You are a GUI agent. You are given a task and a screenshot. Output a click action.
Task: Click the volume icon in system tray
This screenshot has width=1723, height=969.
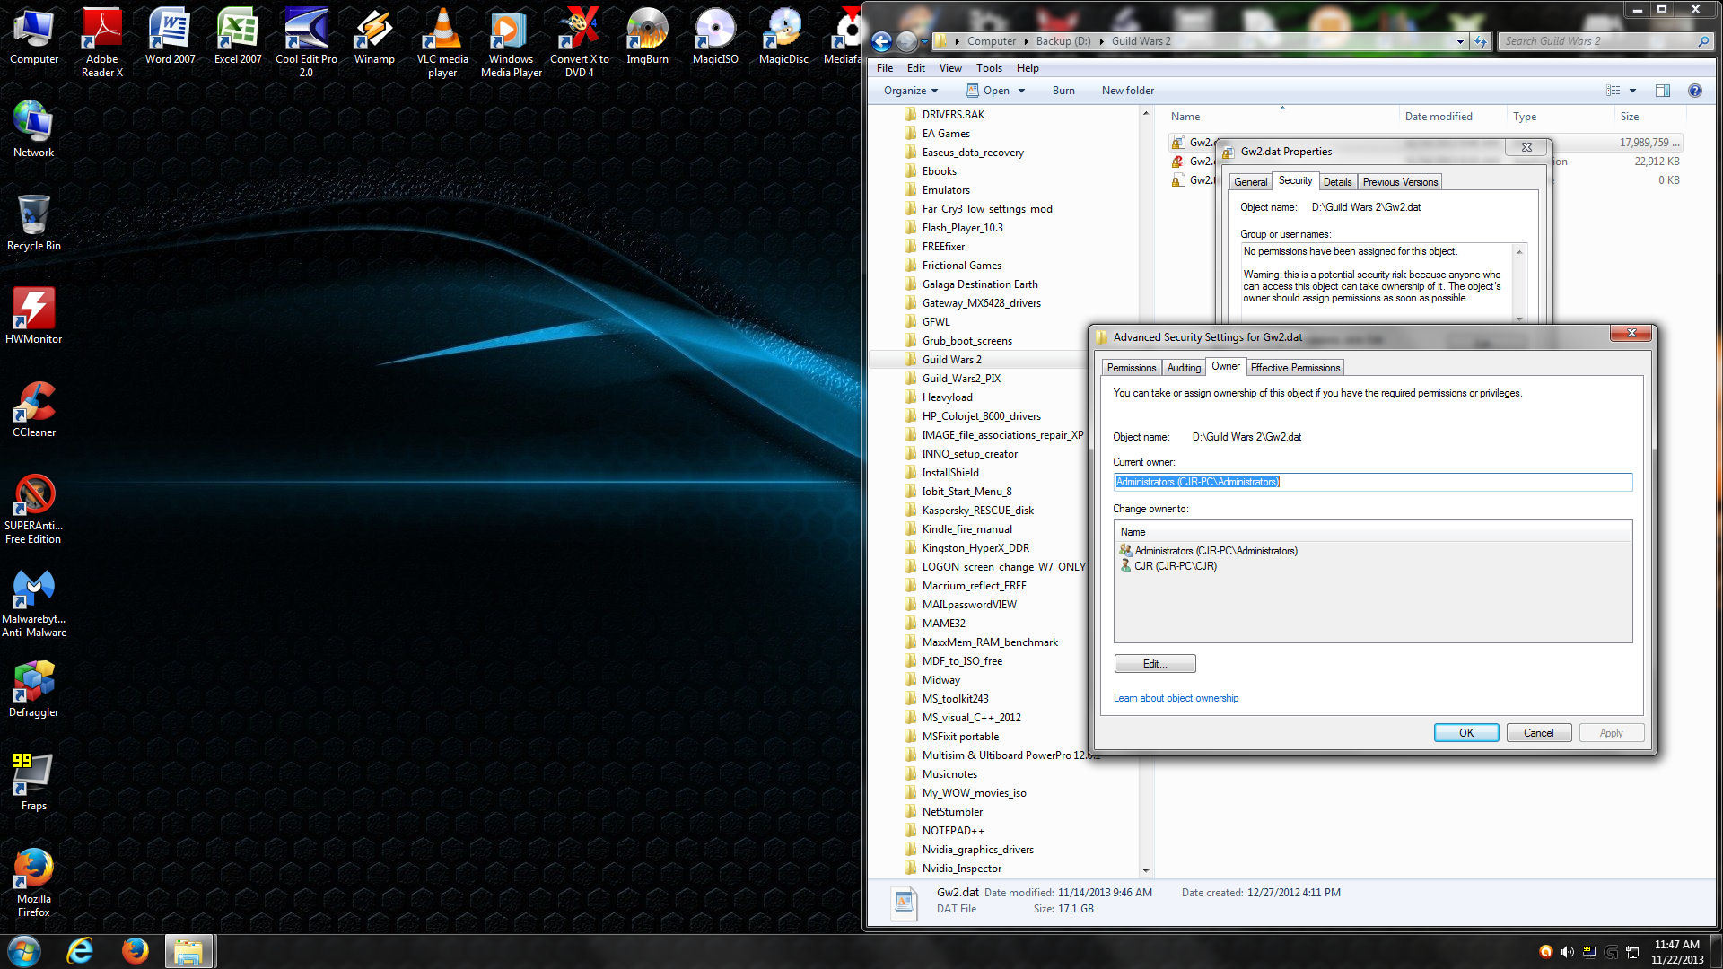click(x=1567, y=952)
